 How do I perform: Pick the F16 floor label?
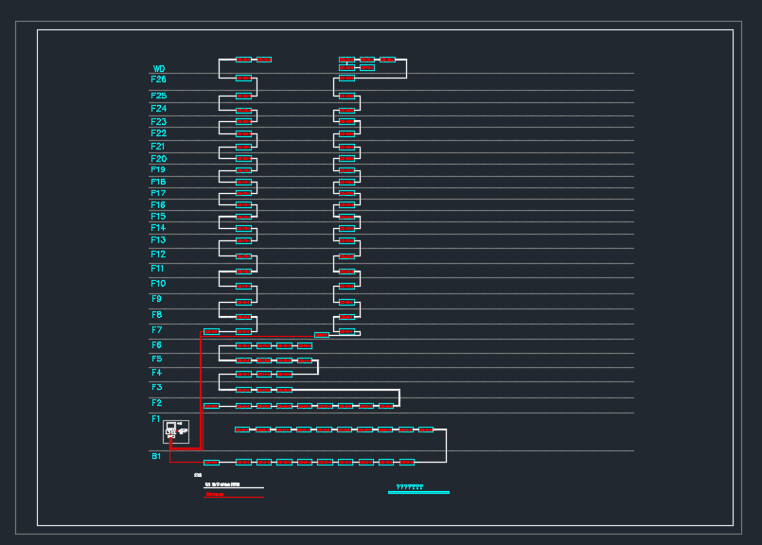[x=158, y=205]
